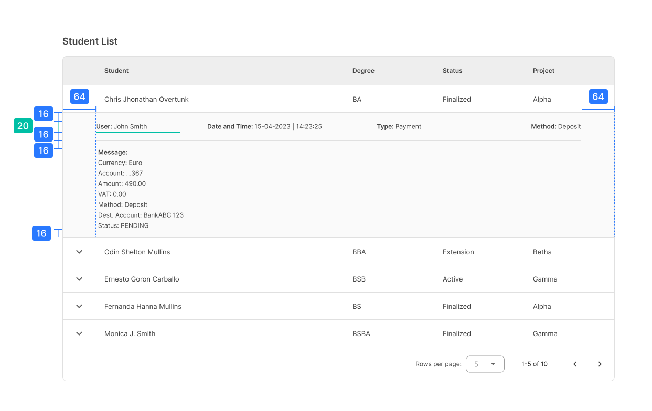Viewport: 652px width, 411px height.
Task: Expand the Fernanda Hanna Mullins row
Action: pyautogui.click(x=79, y=306)
